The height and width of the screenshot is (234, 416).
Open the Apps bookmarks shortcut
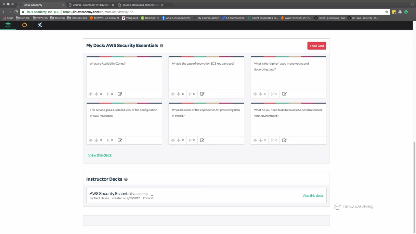8,18
